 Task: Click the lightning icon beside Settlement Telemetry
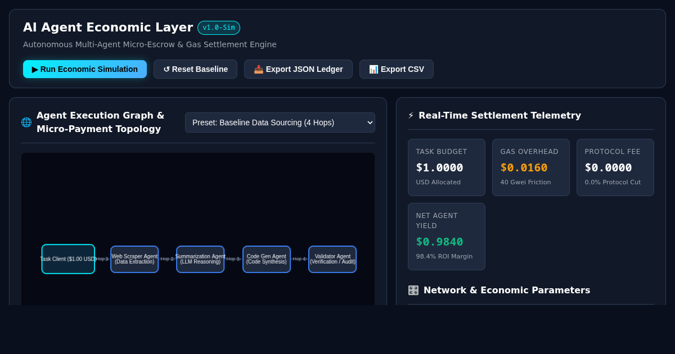click(x=411, y=115)
